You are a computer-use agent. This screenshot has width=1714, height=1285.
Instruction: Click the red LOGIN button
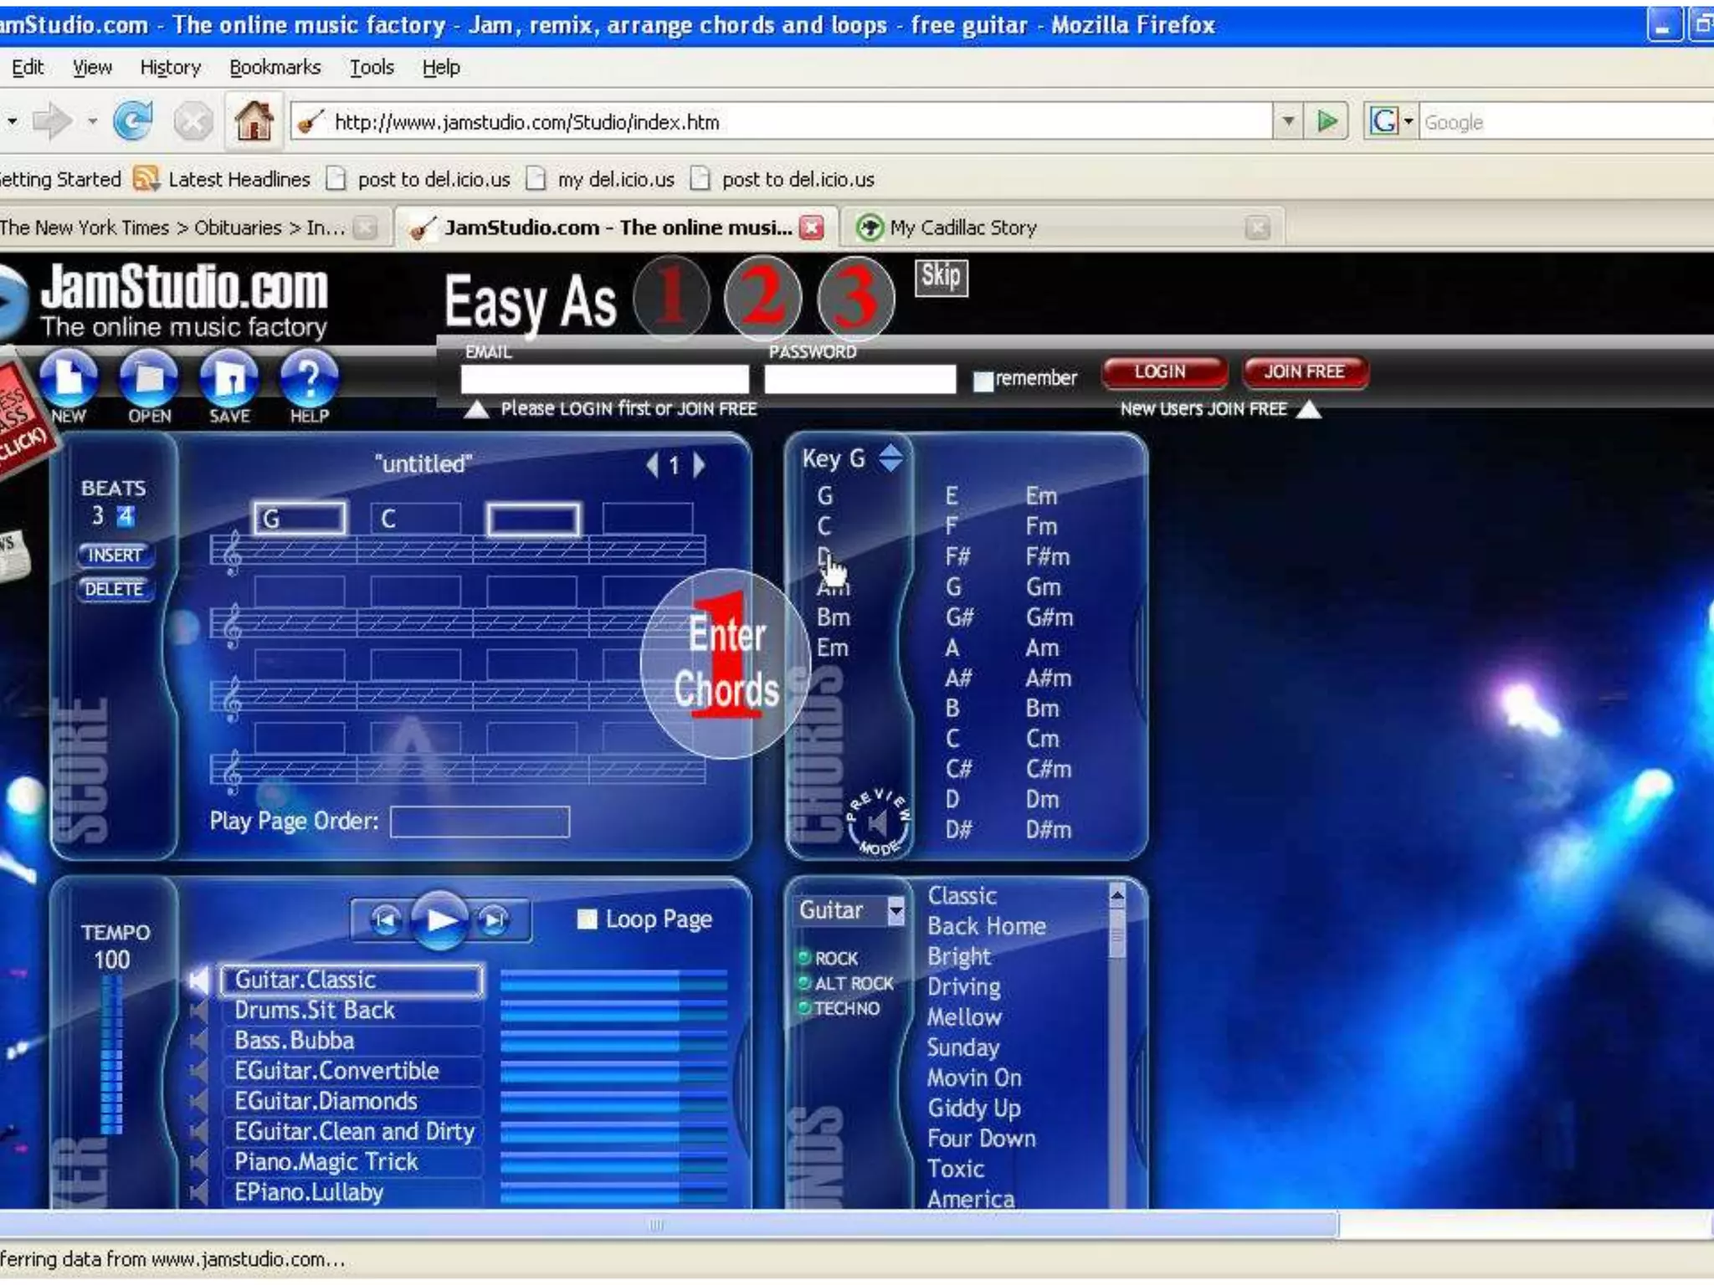(1162, 372)
